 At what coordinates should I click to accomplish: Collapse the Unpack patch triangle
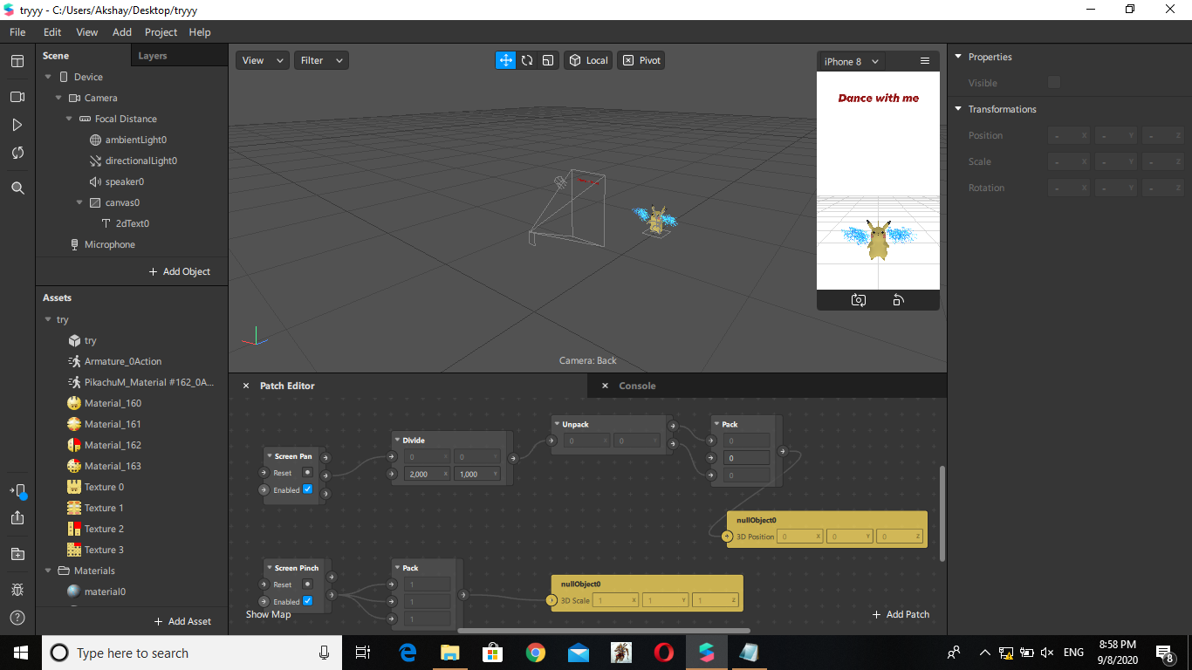coord(557,424)
